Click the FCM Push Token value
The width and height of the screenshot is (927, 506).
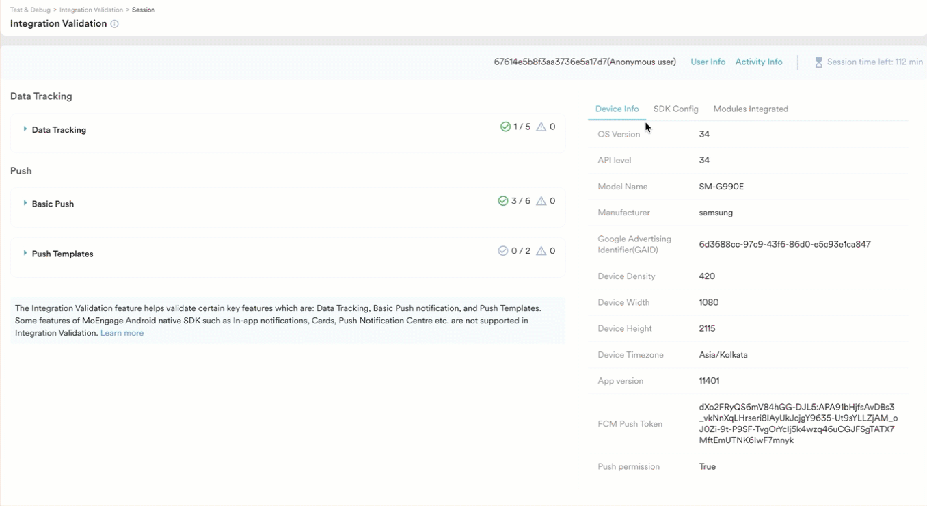coord(797,424)
